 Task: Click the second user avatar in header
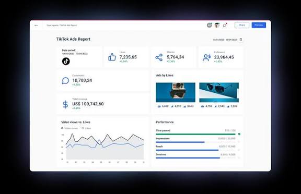[x=217, y=25]
